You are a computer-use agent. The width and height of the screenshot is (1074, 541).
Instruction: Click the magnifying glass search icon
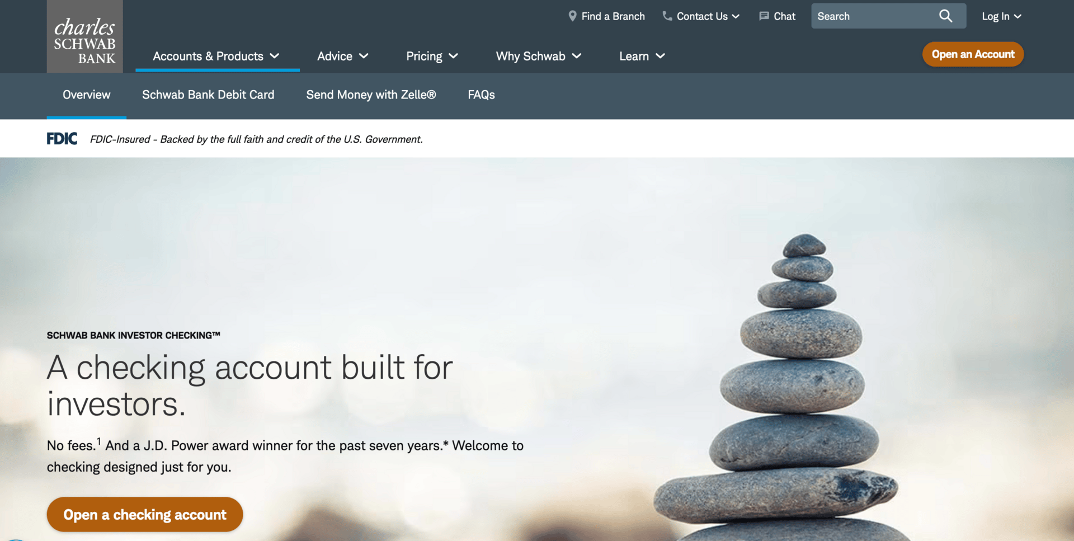[x=945, y=16]
